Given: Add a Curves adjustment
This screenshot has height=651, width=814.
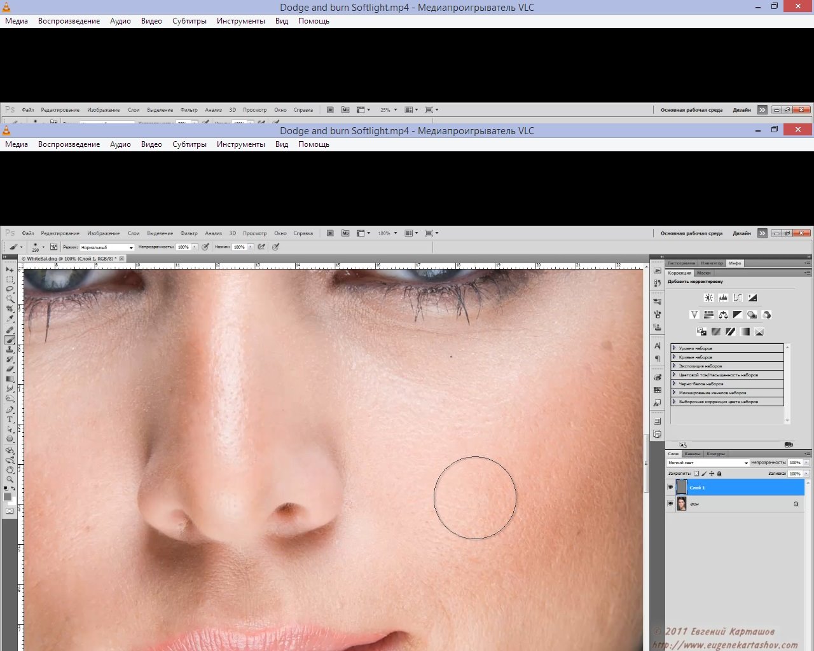Looking at the screenshot, I should coord(738,298).
